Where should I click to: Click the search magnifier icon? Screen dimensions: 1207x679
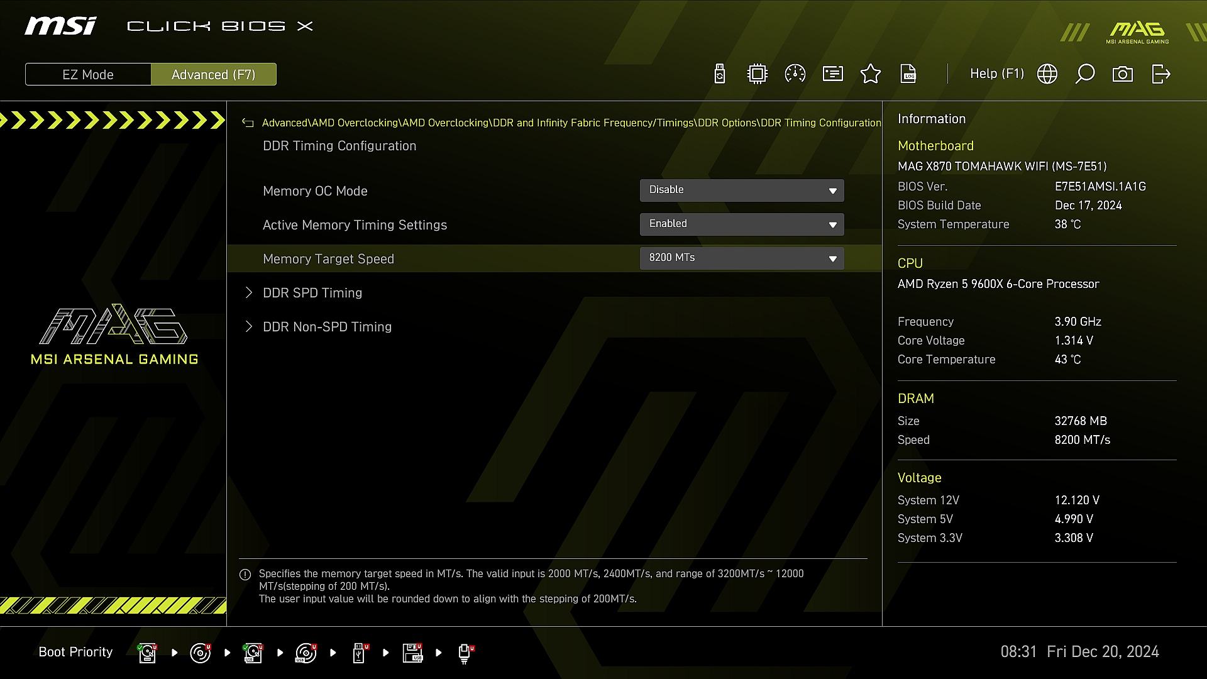(x=1085, y=74)
